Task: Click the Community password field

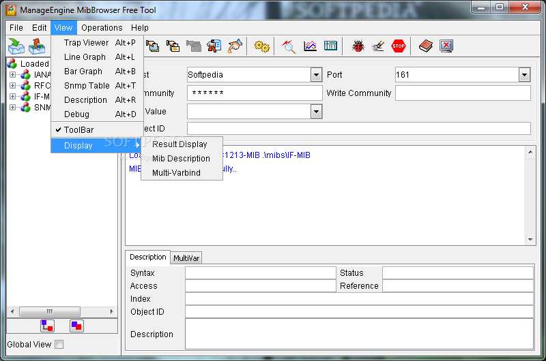Action: (x=255, y=93)
